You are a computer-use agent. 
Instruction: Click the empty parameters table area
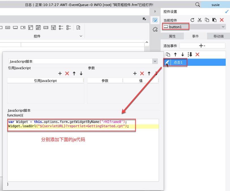point(123,94)
